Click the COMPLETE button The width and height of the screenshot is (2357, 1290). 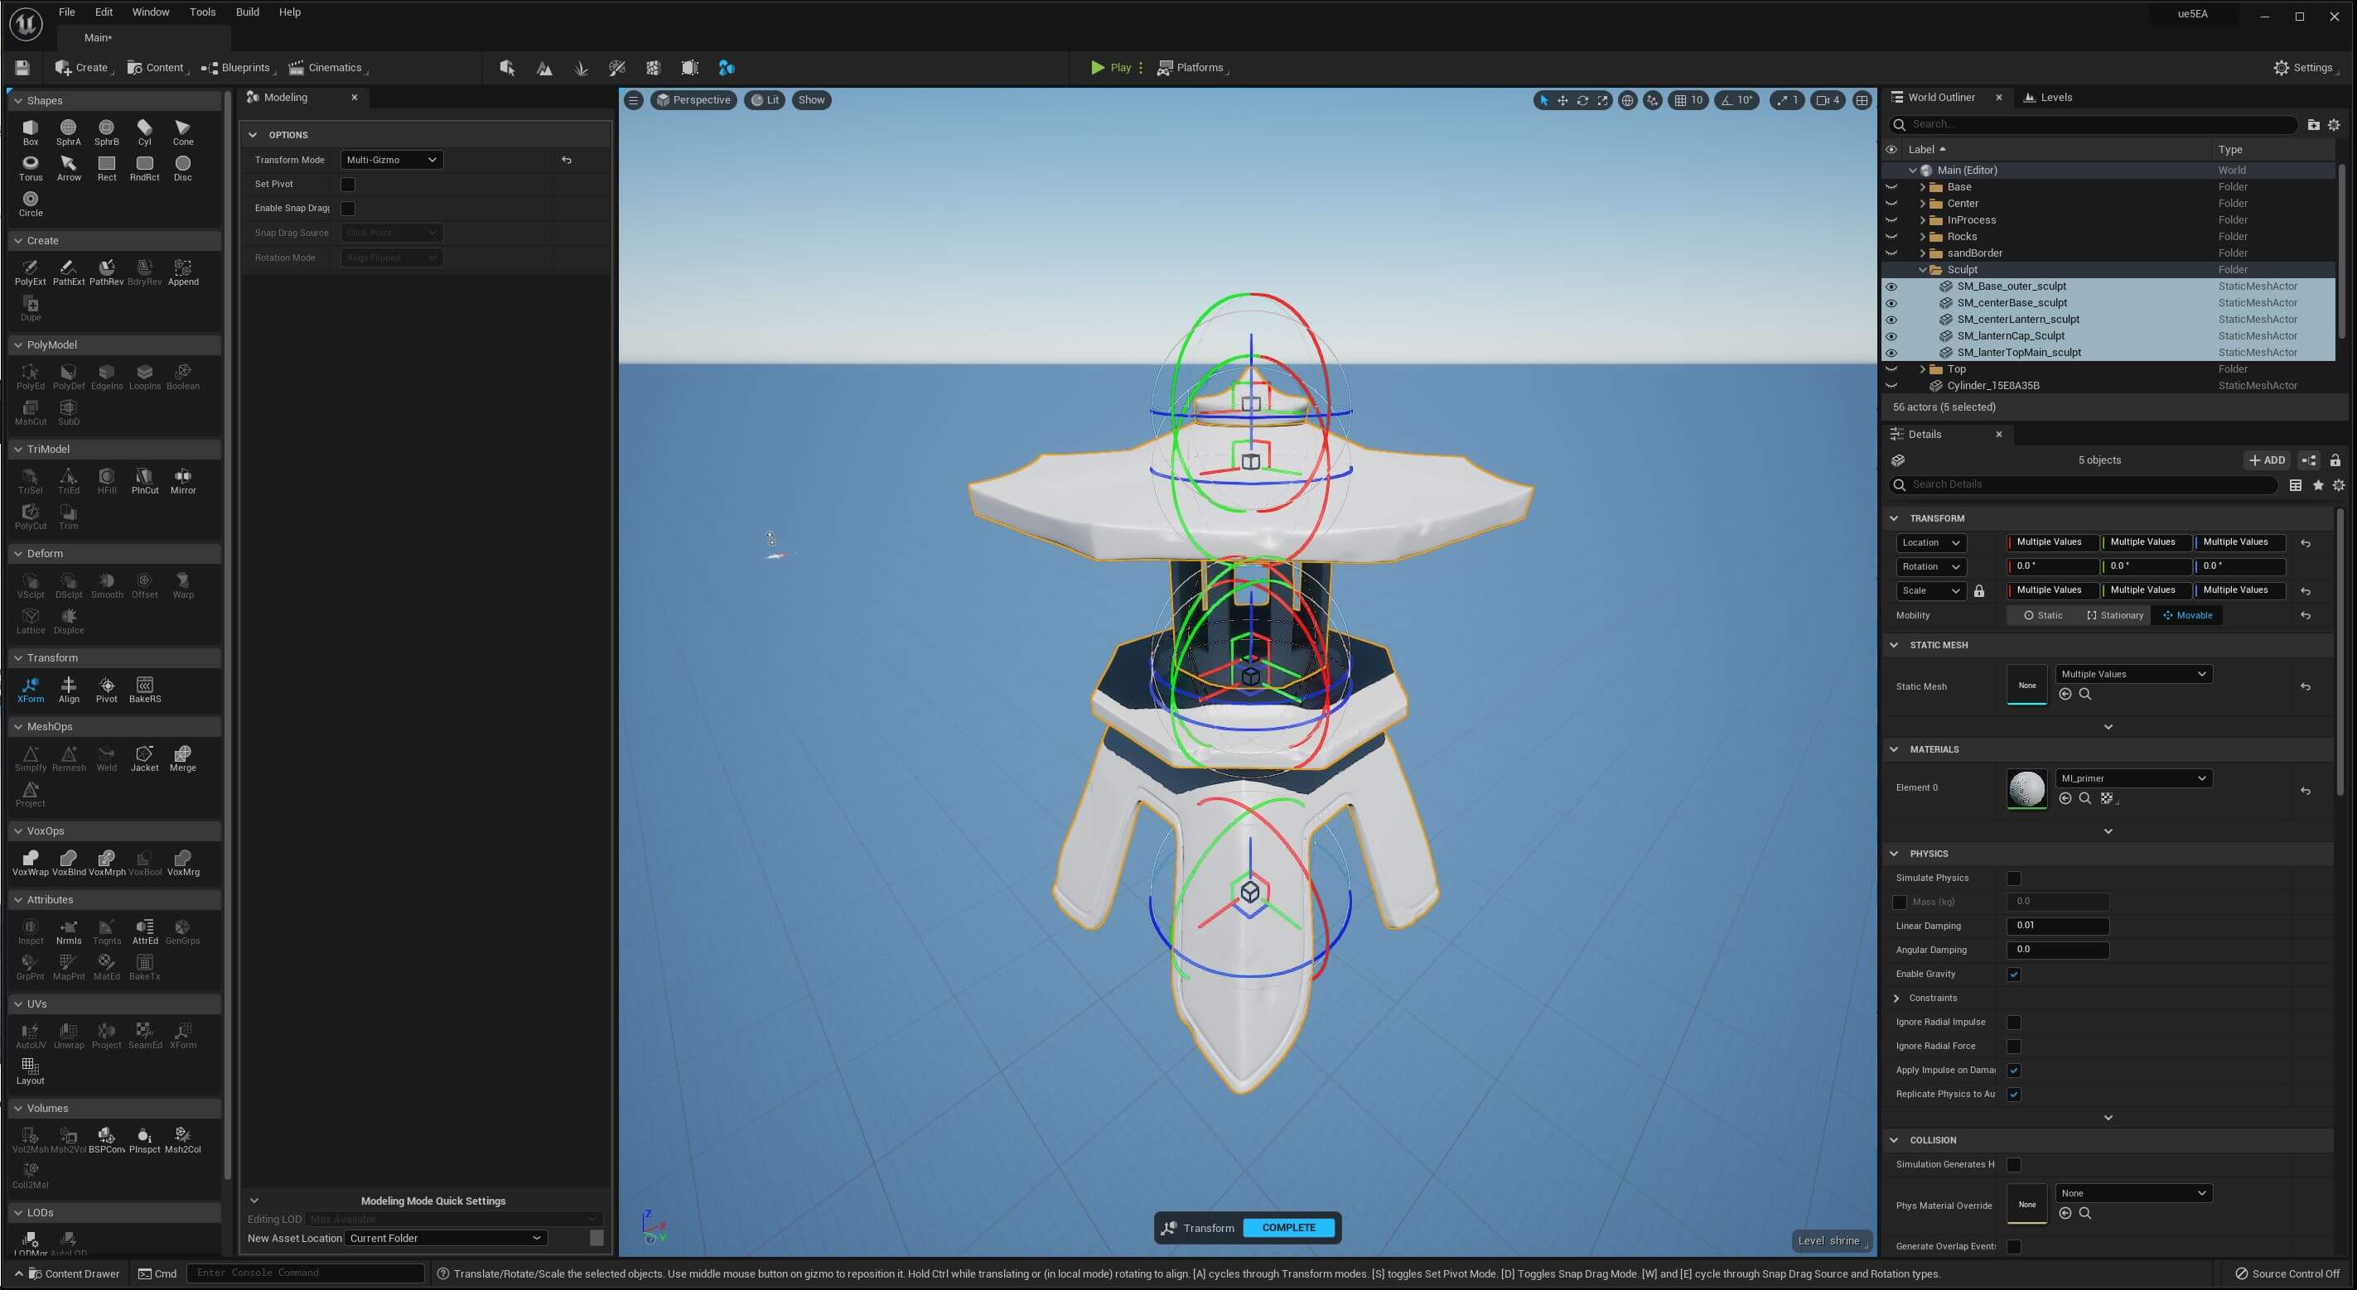point(1289,1226)
